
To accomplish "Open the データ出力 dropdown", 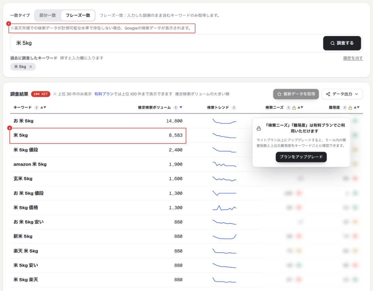I will pos(342,94).
